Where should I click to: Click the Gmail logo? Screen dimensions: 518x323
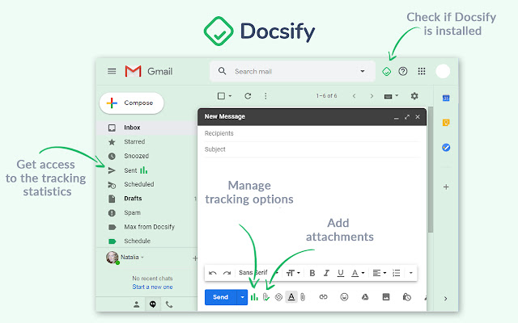coord(149,71)
